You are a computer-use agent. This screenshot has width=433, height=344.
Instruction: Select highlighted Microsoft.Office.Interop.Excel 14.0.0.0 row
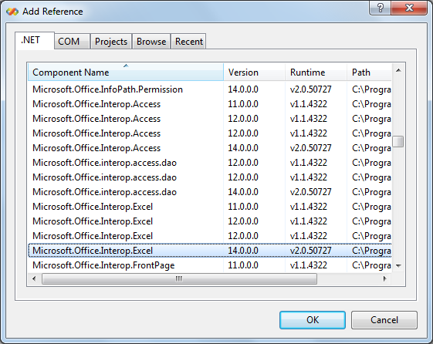[210, 251]
